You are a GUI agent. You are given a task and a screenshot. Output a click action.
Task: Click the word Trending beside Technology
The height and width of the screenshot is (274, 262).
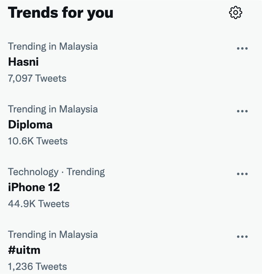(86, 172)
